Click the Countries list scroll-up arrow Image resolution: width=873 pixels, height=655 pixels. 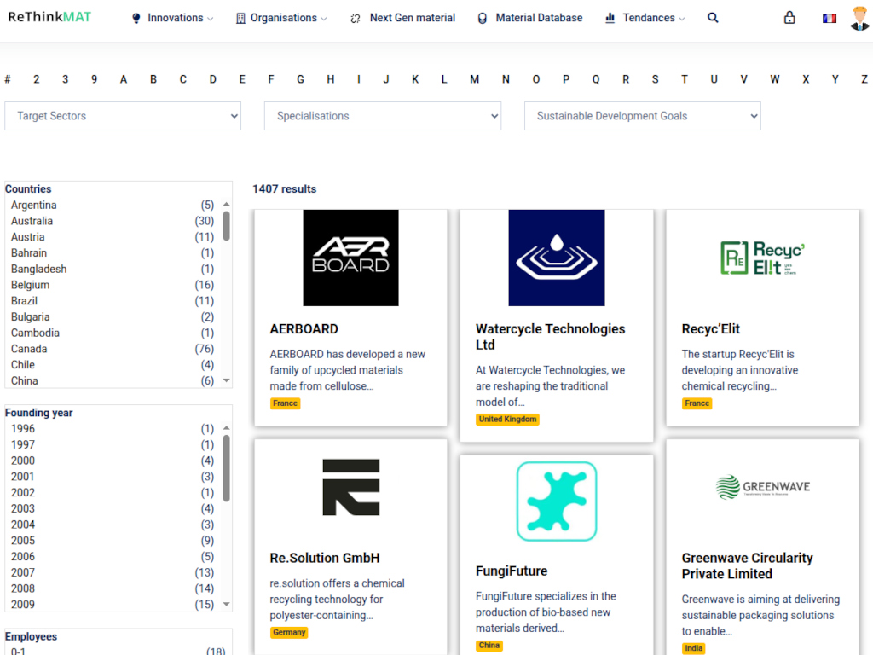(227, 205)
